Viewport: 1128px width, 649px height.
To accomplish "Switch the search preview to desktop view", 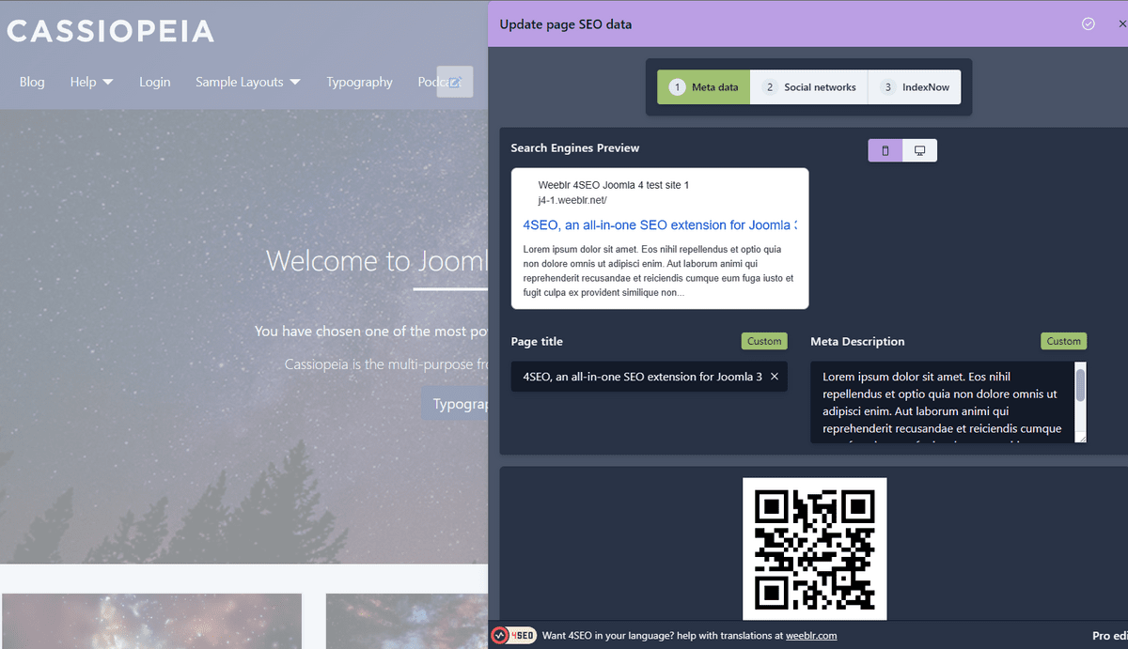I will [919, 150].
